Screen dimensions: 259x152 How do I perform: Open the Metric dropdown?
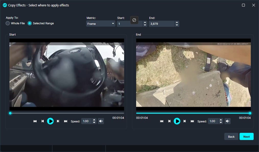pyautogui.click(x=101, y=24)
